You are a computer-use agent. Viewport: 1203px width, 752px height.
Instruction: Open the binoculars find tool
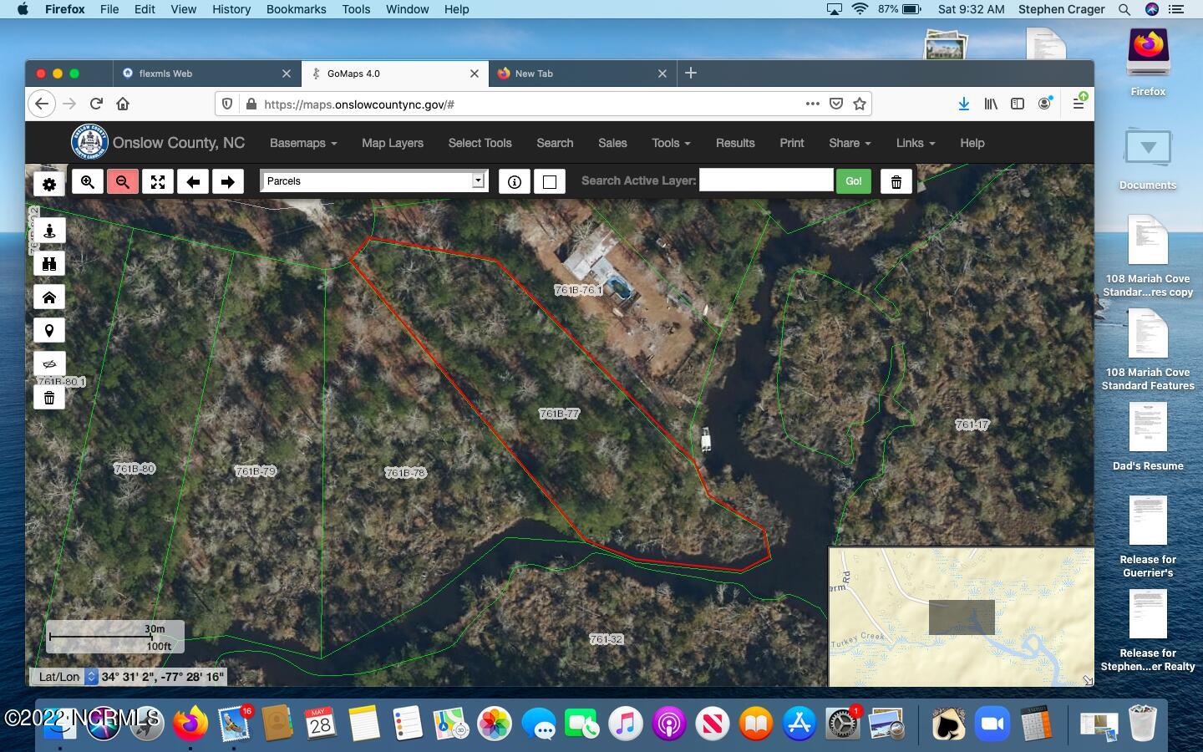coord(48,263)
